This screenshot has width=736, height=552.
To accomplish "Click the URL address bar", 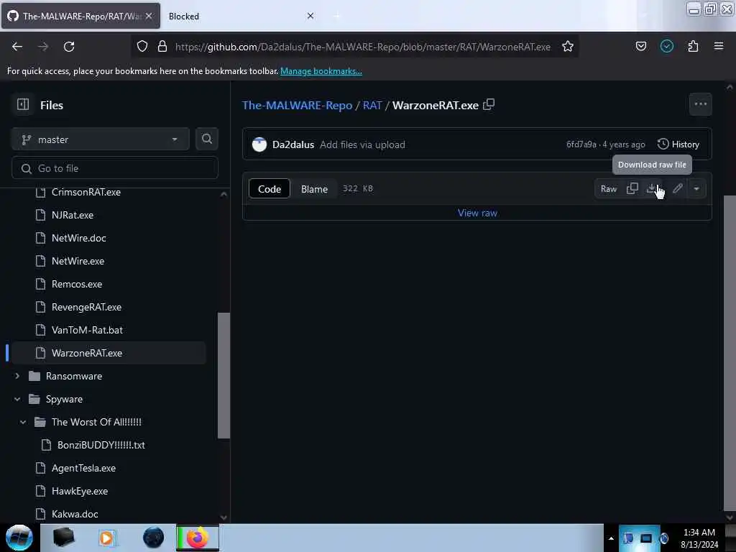I will (x=362, y=47).
